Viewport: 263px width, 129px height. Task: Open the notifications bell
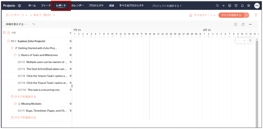click(x=242, y=6)
